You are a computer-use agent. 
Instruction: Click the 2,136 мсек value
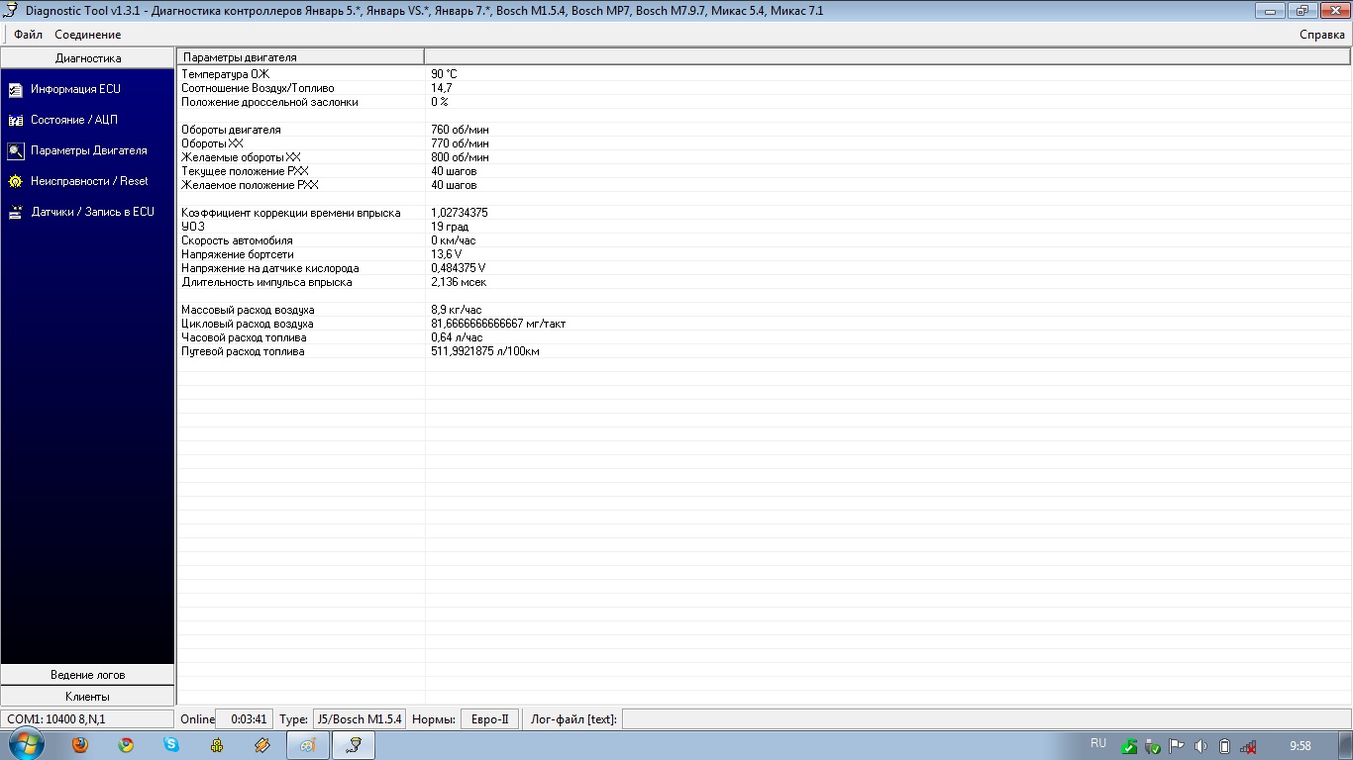[459, 282]
